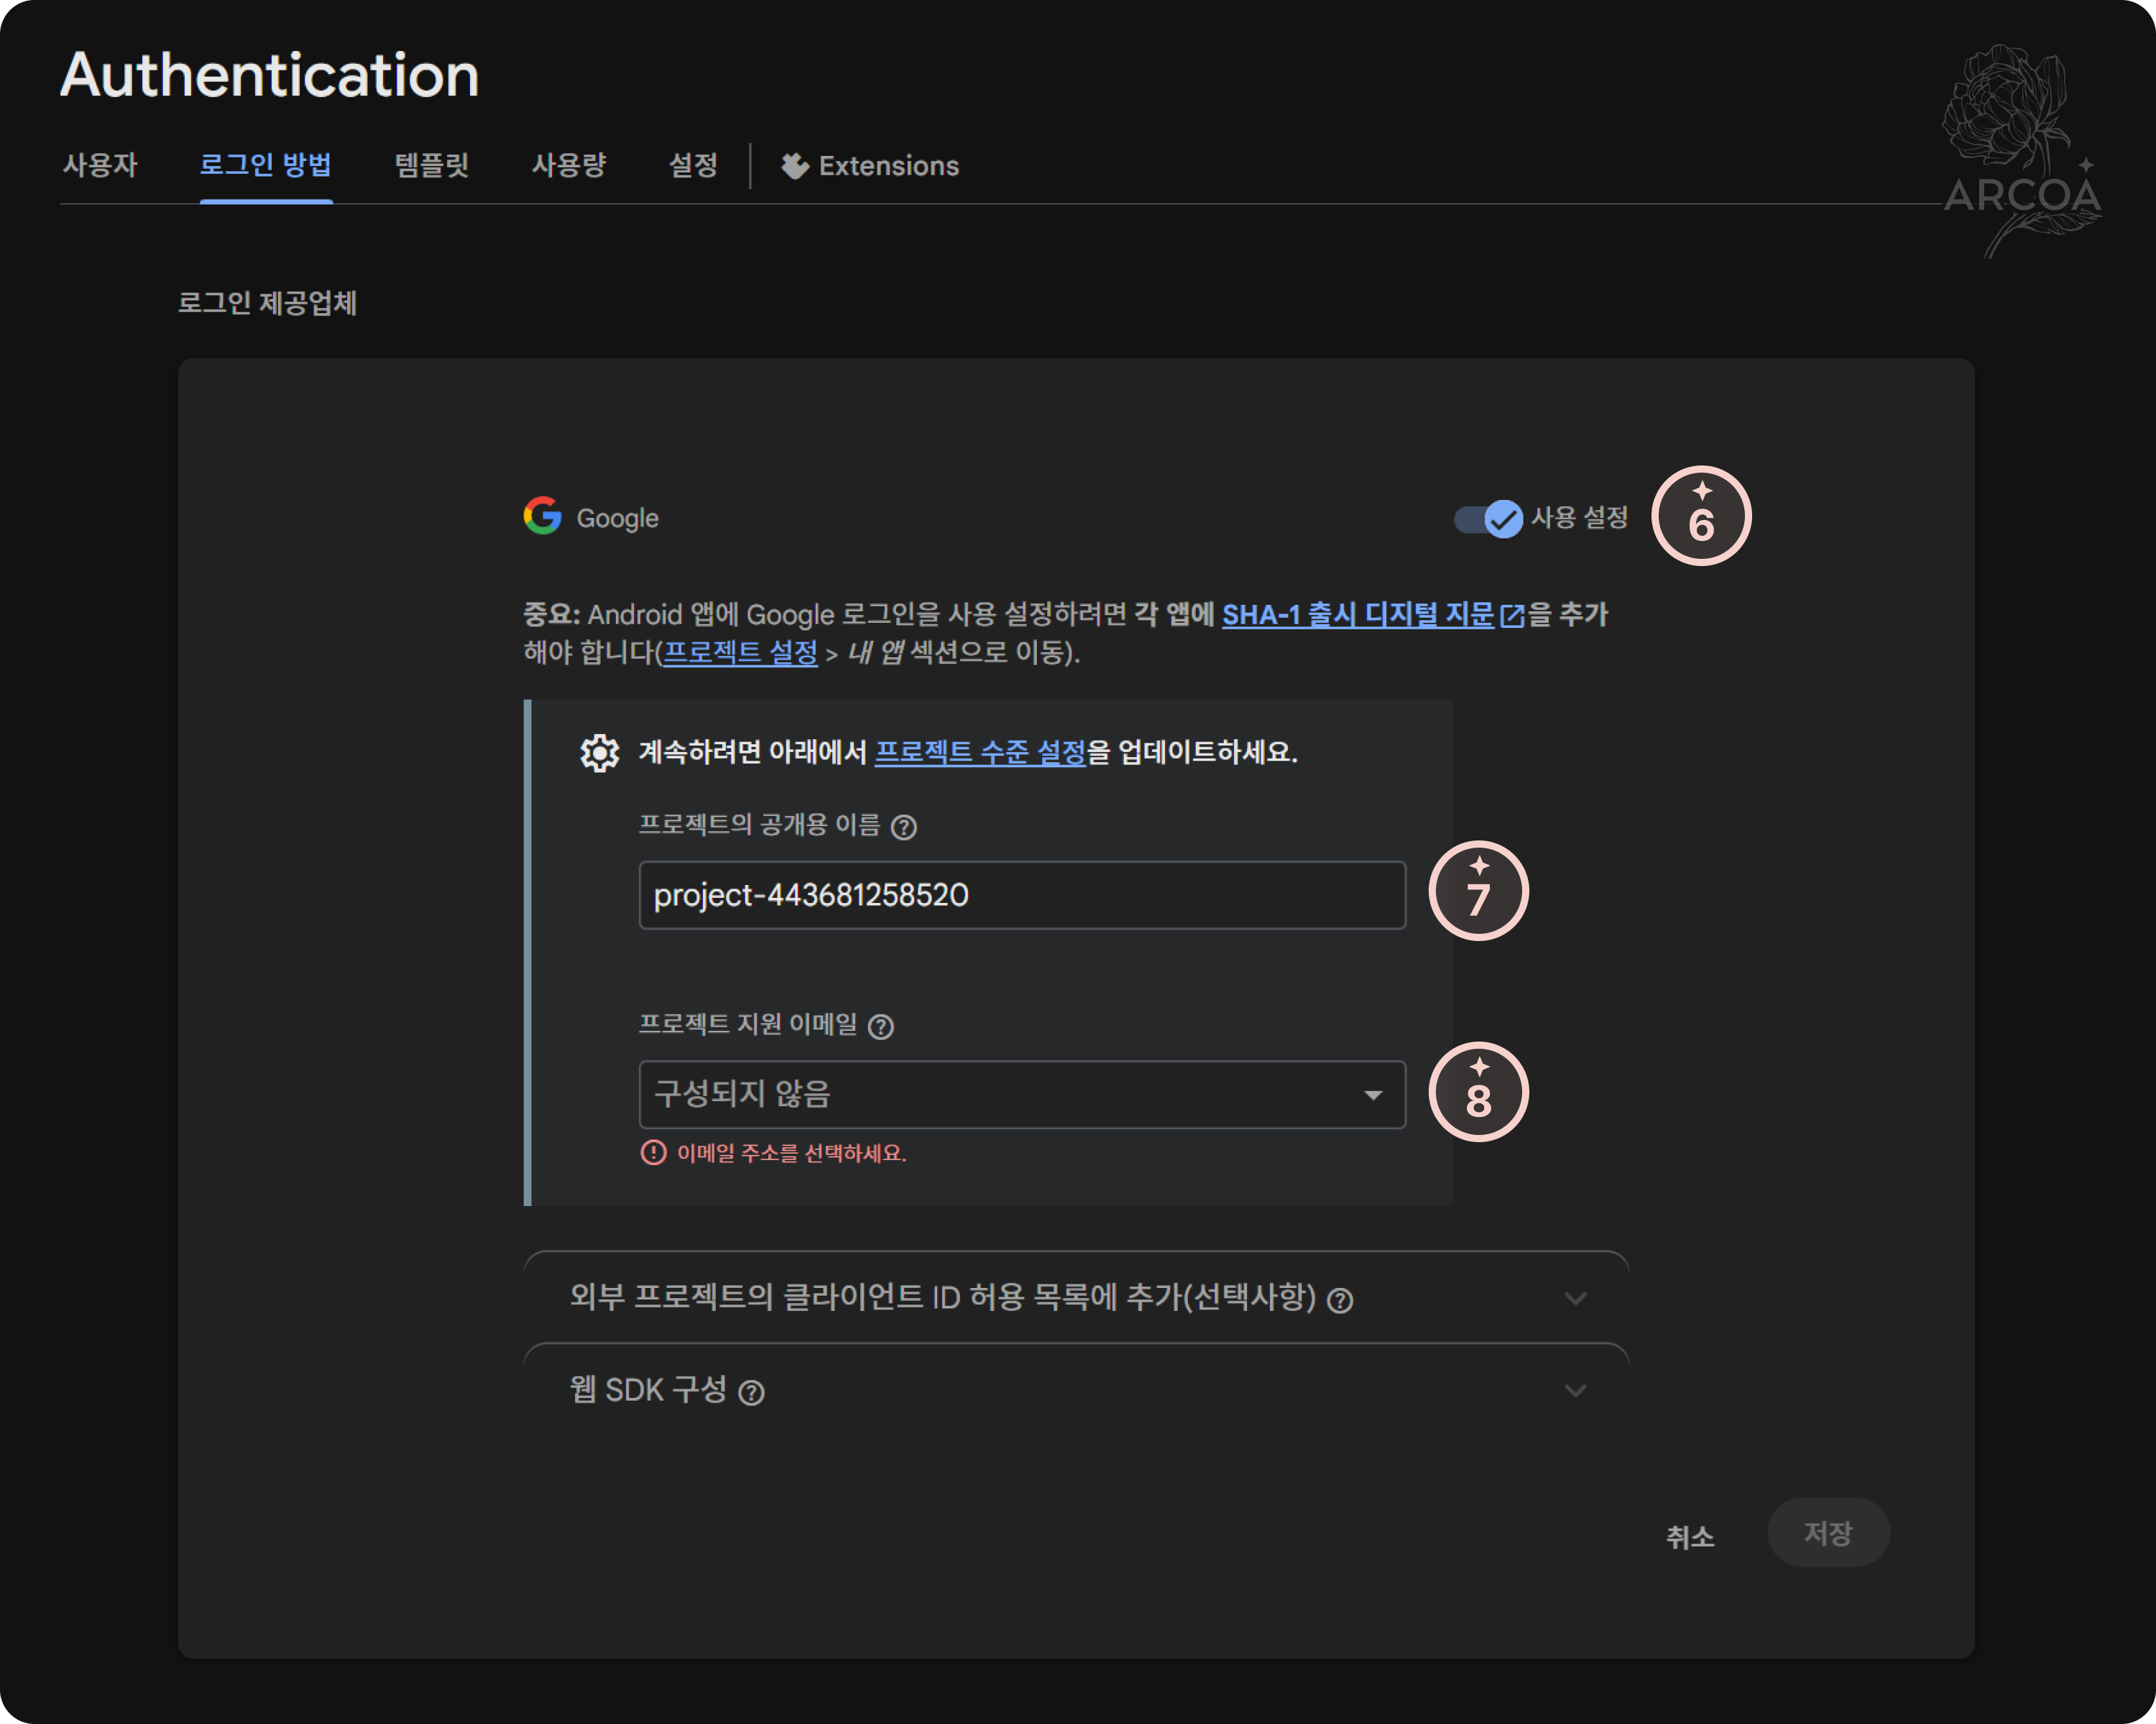This screenshot has height=1724, width=2156.
Task: Open the 프로젝트 지원 이메일 dropdown
Action: 1021,1094
